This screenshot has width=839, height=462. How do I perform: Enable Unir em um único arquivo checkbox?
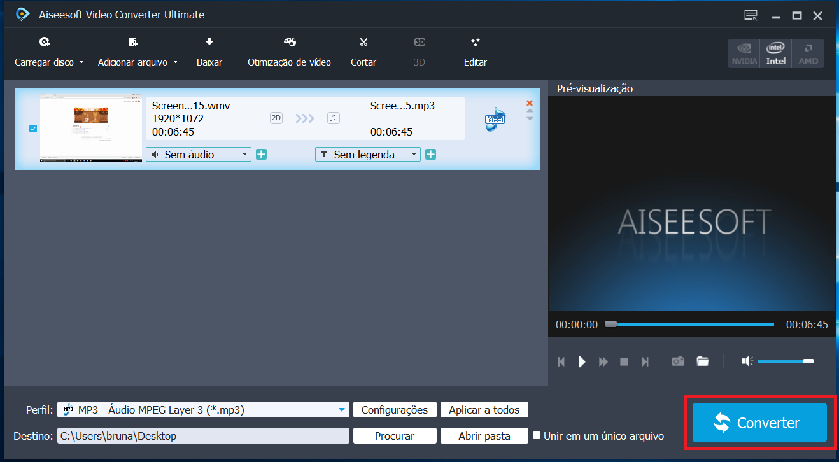(537, 436)
